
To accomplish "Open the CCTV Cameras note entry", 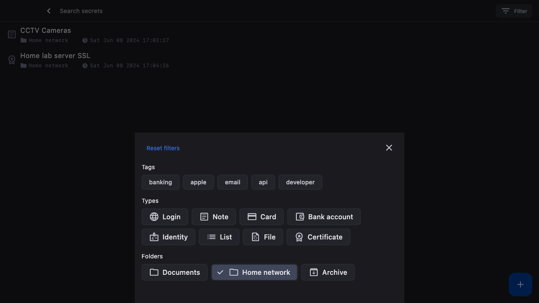I will pyautogui.click(x=45, y=31).
